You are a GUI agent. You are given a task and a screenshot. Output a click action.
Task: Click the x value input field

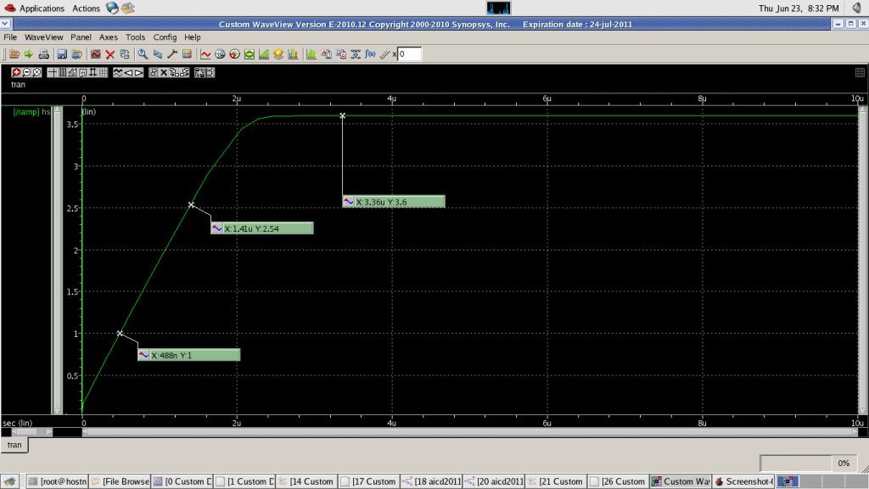(409, 53)
